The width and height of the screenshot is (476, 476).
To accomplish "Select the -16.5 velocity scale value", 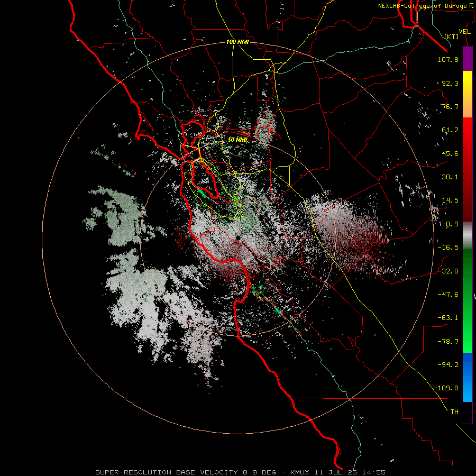I will [448, 248].
